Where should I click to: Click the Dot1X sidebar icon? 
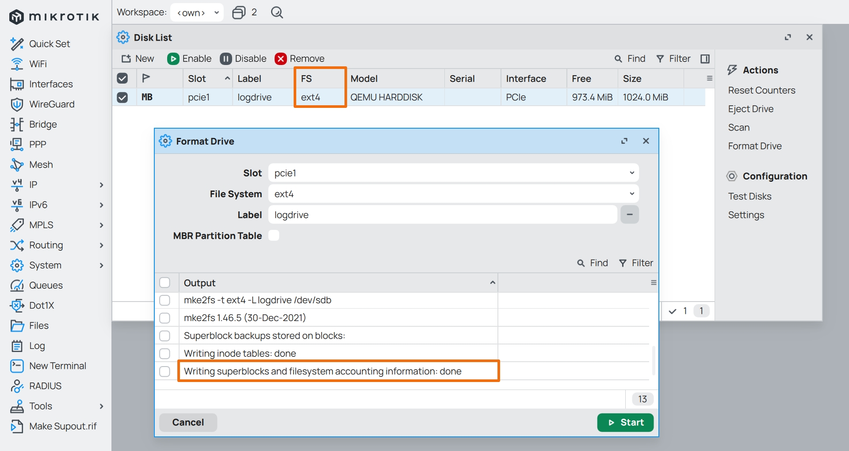click(17, 306)
